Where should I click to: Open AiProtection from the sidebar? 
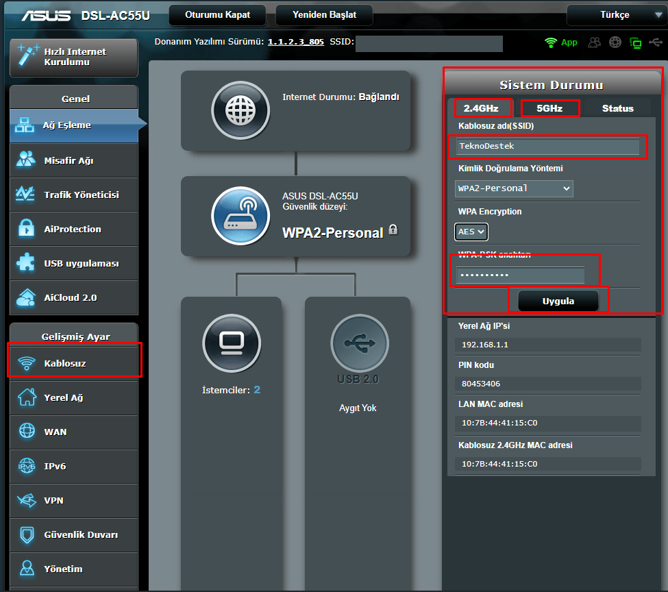pos(73,230)
